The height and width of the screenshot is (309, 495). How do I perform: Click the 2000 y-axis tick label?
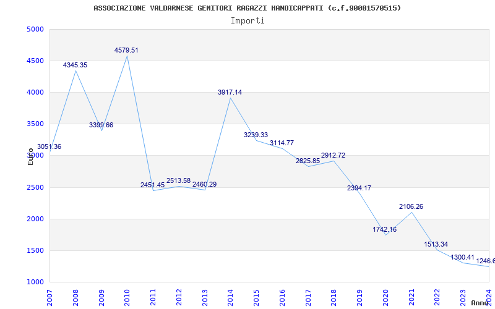click(35, 219)
